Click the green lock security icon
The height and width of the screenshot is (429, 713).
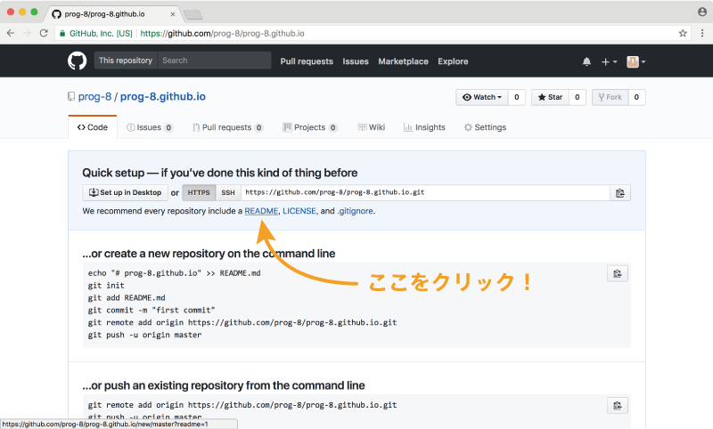62,33
